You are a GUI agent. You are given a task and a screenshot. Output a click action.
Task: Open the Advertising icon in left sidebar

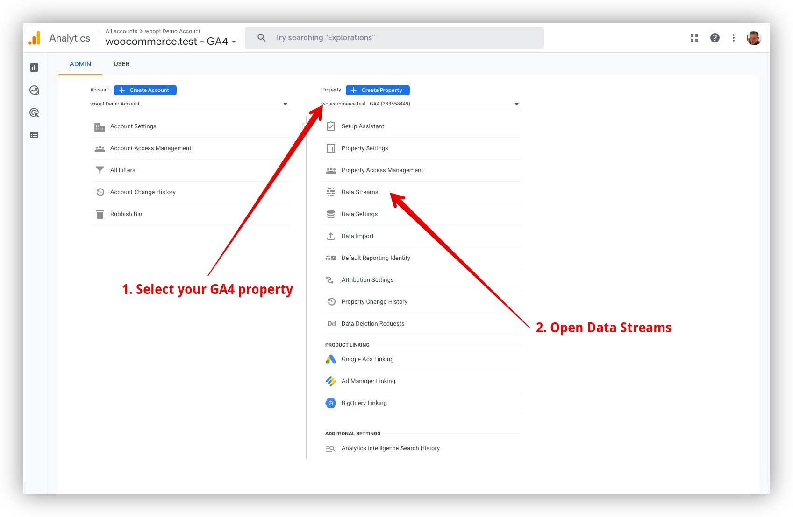point(34,112)
